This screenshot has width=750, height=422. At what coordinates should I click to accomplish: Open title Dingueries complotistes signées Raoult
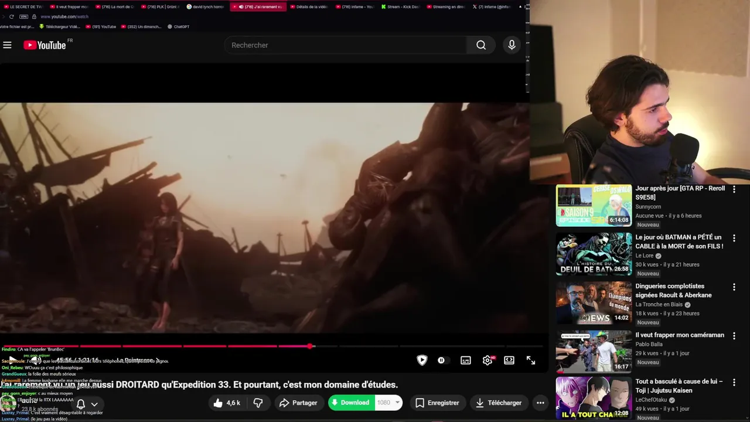click(674, 291)
